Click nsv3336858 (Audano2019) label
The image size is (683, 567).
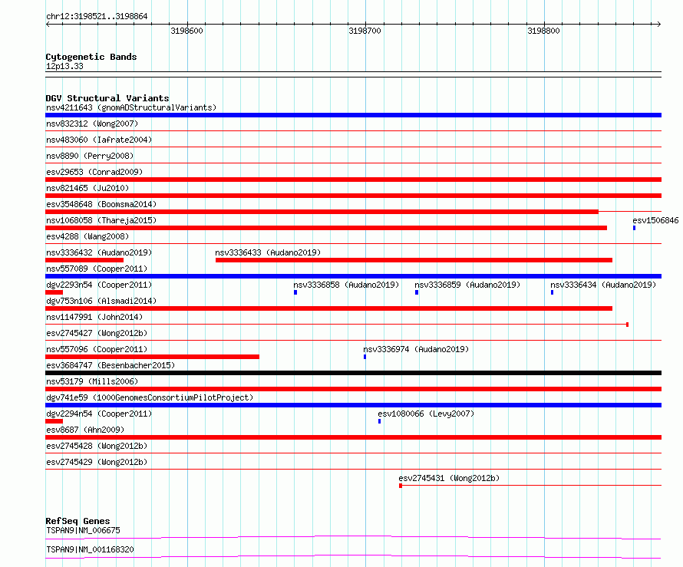[x=346, y=285]
